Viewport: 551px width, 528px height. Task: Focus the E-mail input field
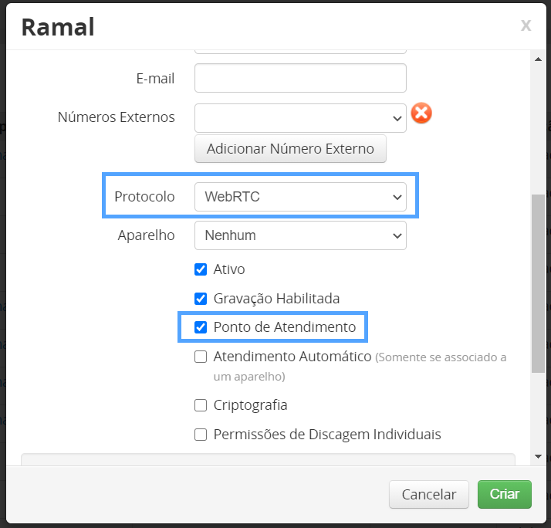pos(300,78)
